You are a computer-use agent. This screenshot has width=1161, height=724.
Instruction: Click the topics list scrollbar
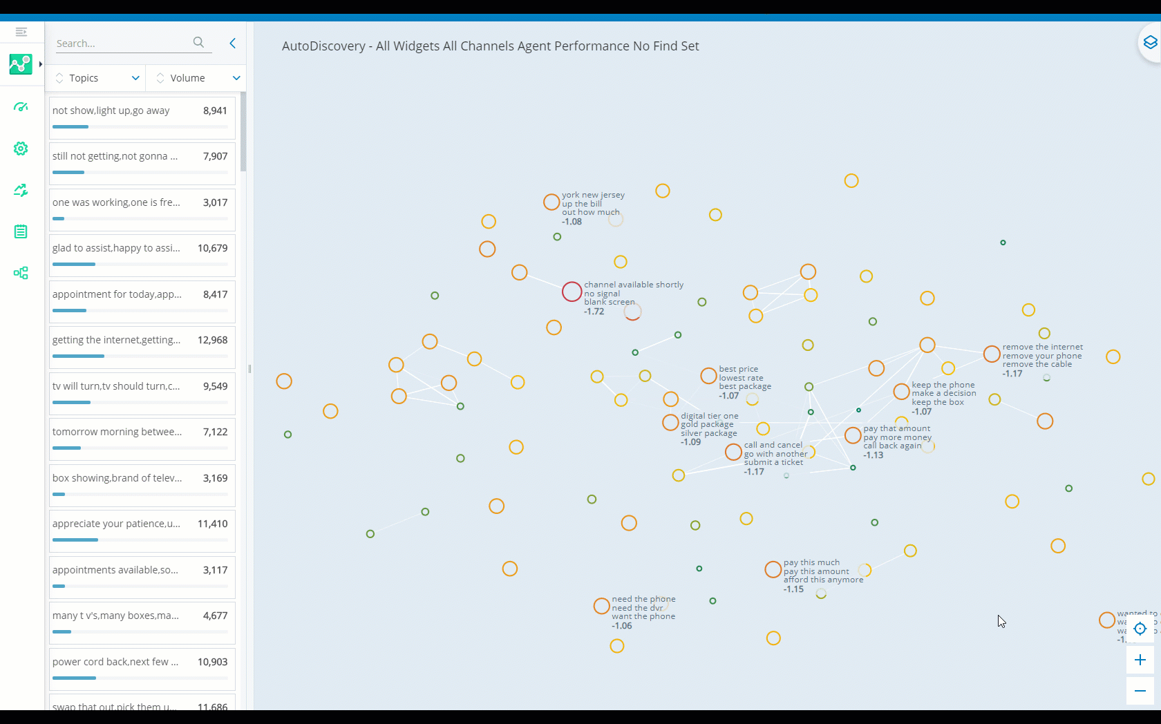[x=243, y=132]
